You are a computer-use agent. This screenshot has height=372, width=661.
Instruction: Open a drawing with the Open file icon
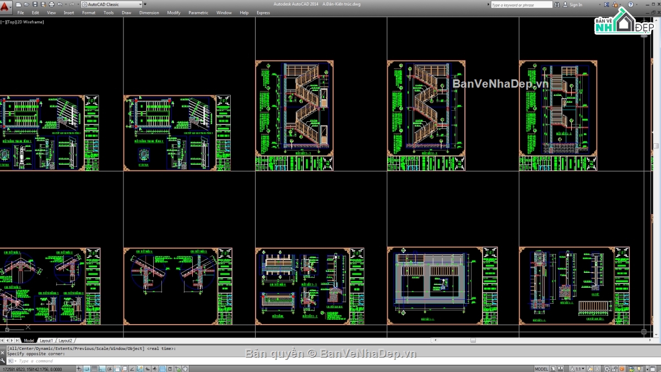[x=26, y=4]
